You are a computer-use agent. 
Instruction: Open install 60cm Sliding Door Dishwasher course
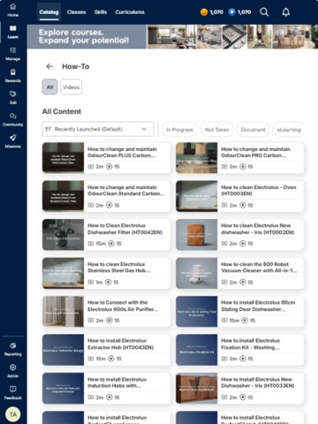click(x=239, y=312)
